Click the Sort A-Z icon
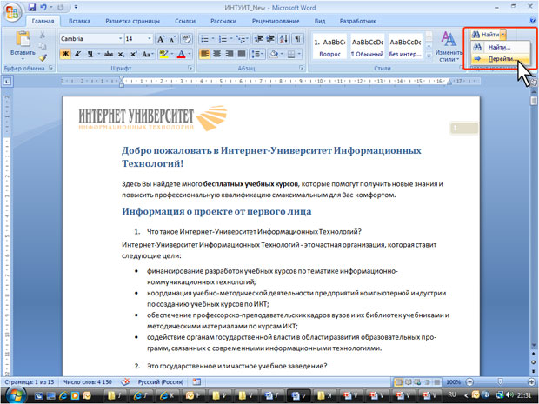Screen dimensions: 539x404 point(284,39)
